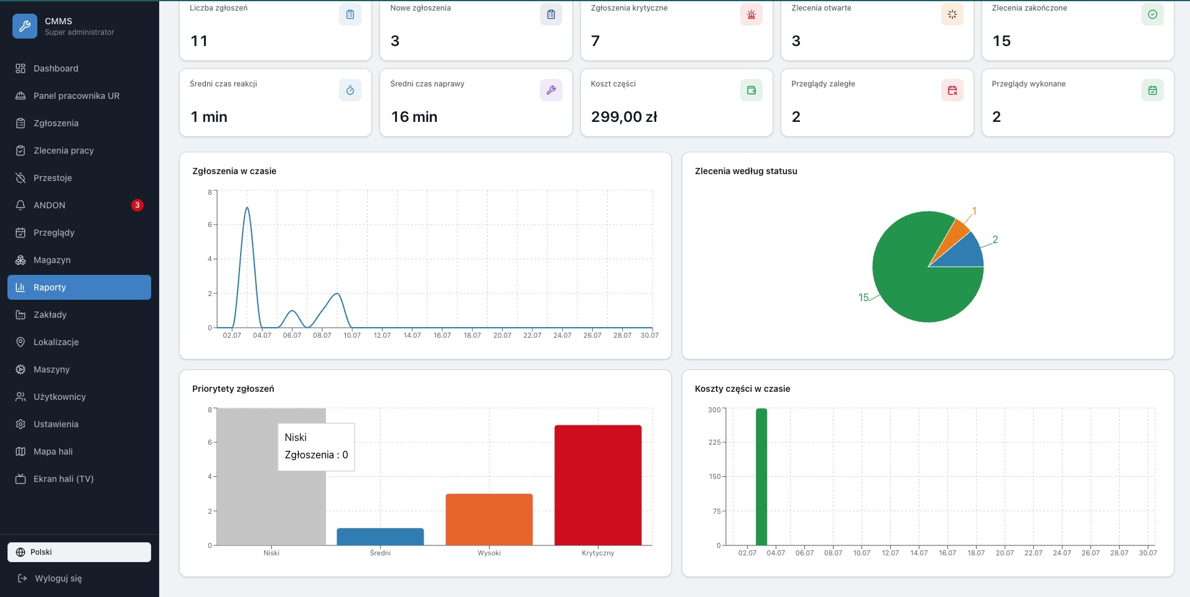Click the red ANDON badge showing 3

pos(137,205)
